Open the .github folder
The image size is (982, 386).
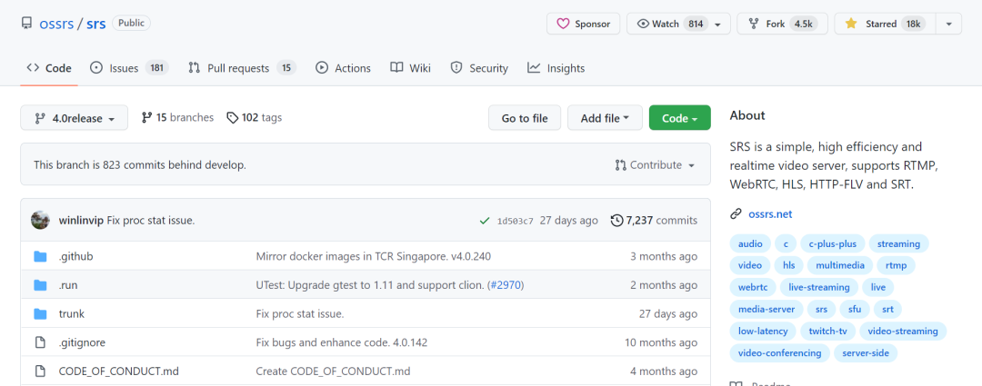point(76,257)
